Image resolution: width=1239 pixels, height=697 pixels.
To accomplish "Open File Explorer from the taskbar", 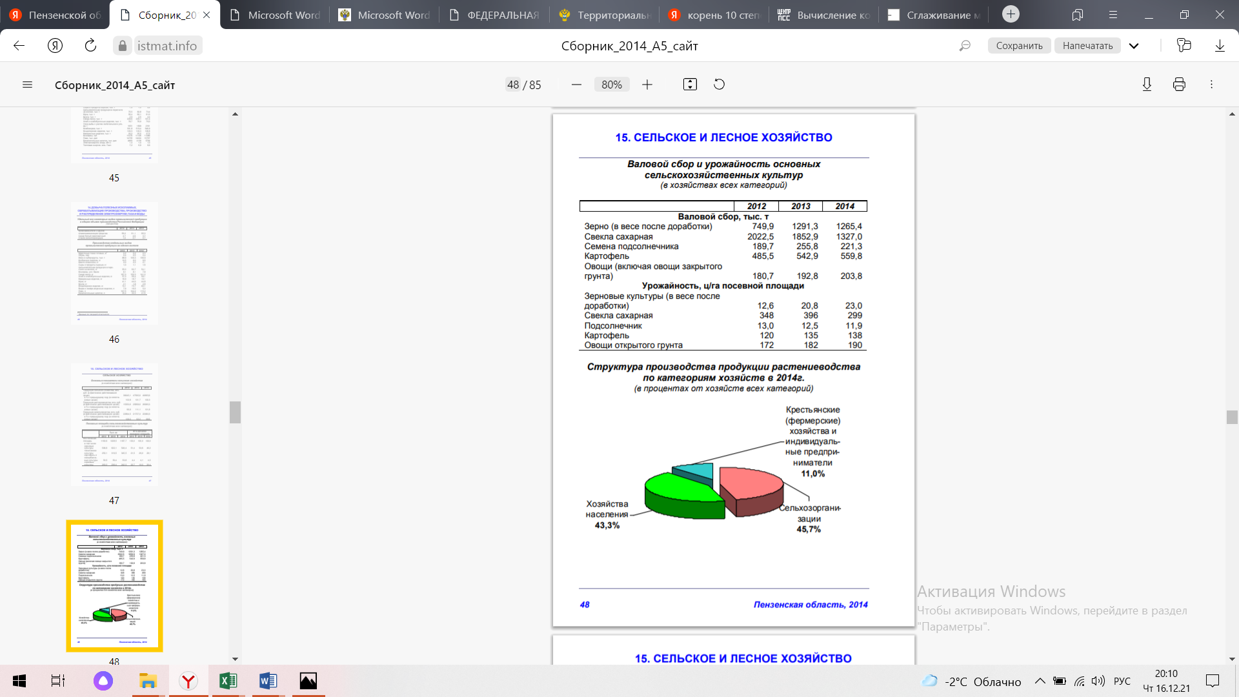I will coord(148,681).
